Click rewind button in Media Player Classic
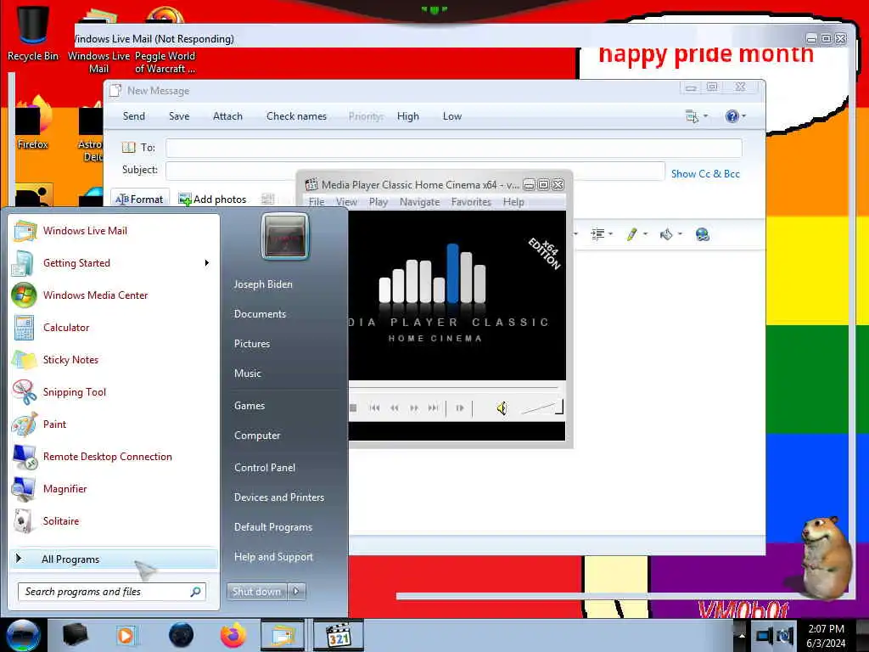This screenshot has height=652, width=869. tap(395, 408)
